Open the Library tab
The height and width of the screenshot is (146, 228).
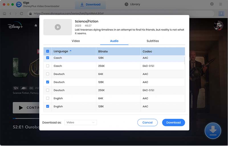coord(132,4)
